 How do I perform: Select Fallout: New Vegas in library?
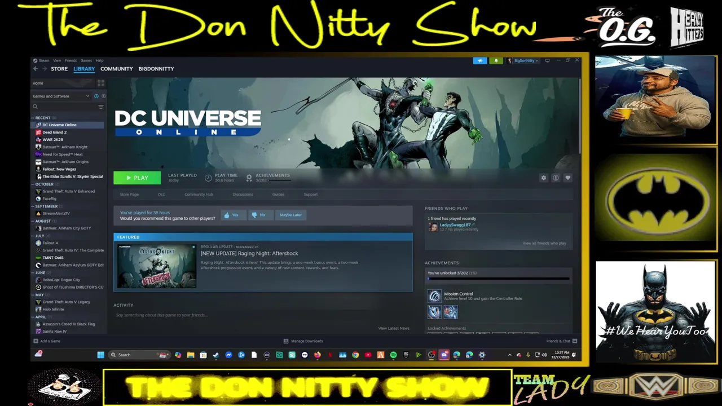(59, 169)
